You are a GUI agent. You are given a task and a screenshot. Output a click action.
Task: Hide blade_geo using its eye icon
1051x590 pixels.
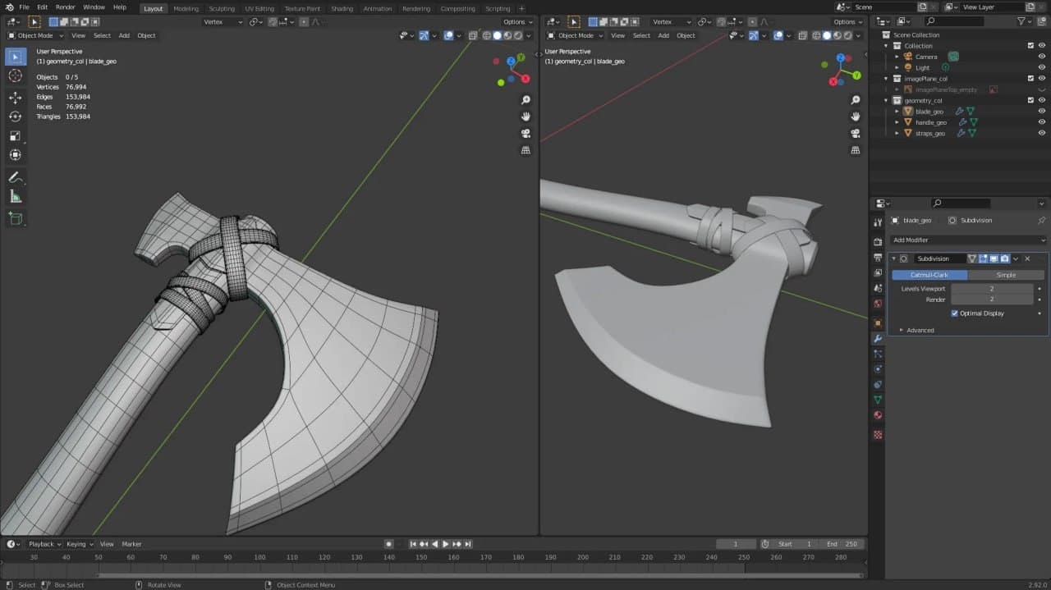(x=1042, y=111)
